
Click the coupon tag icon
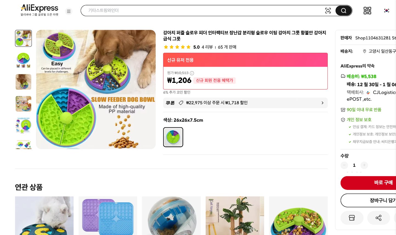click(x=181, y=103)
